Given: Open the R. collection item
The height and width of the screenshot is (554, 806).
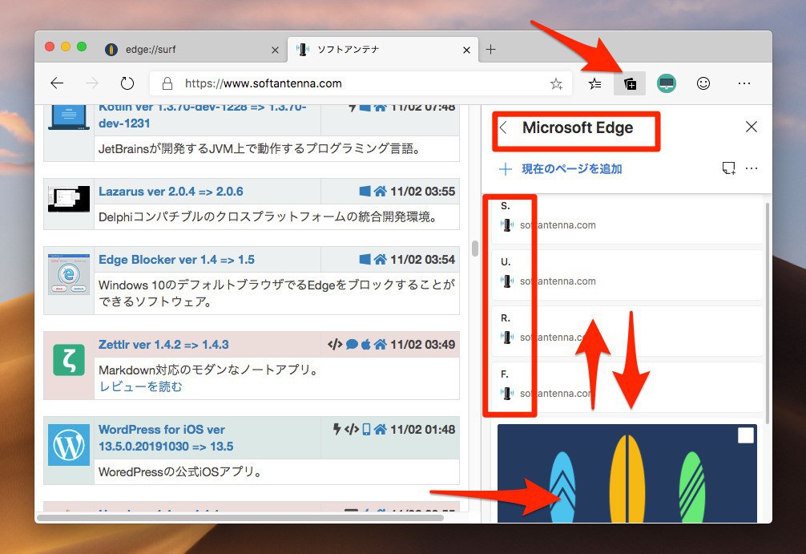Looking at the screenshot, I should click(x=627, y=331).
